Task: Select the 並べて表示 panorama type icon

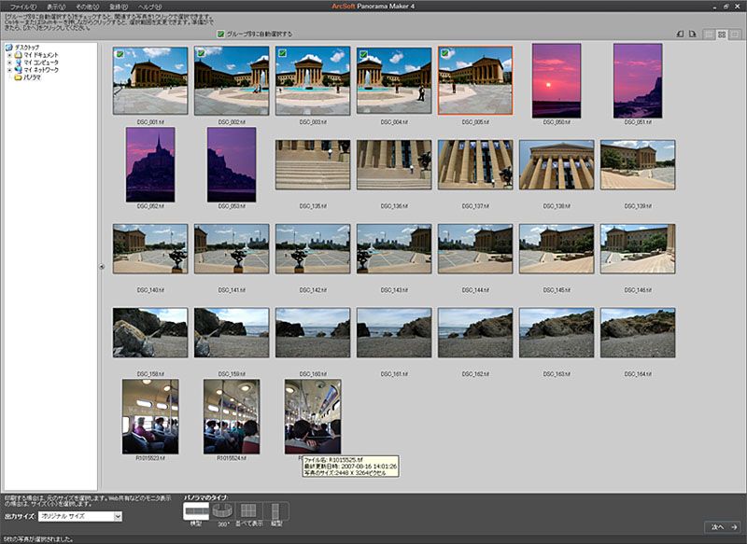Action: tap(248, 510)
